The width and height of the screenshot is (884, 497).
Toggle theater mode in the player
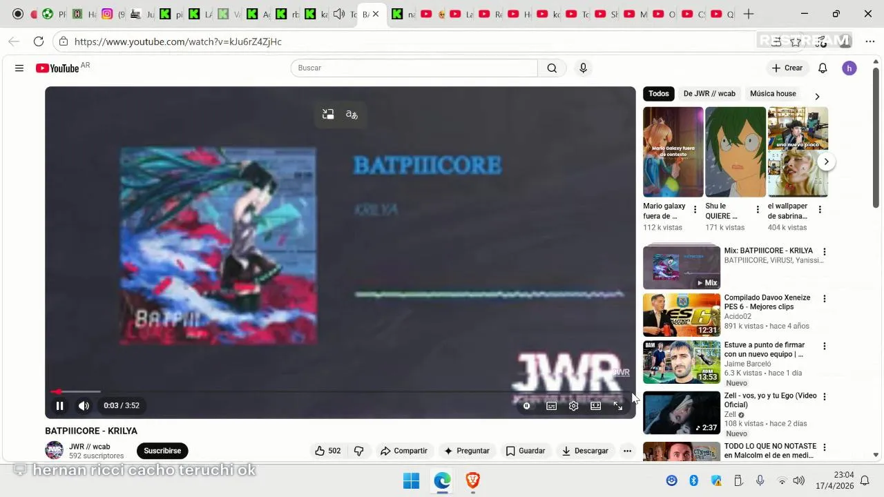click(595, 406)
